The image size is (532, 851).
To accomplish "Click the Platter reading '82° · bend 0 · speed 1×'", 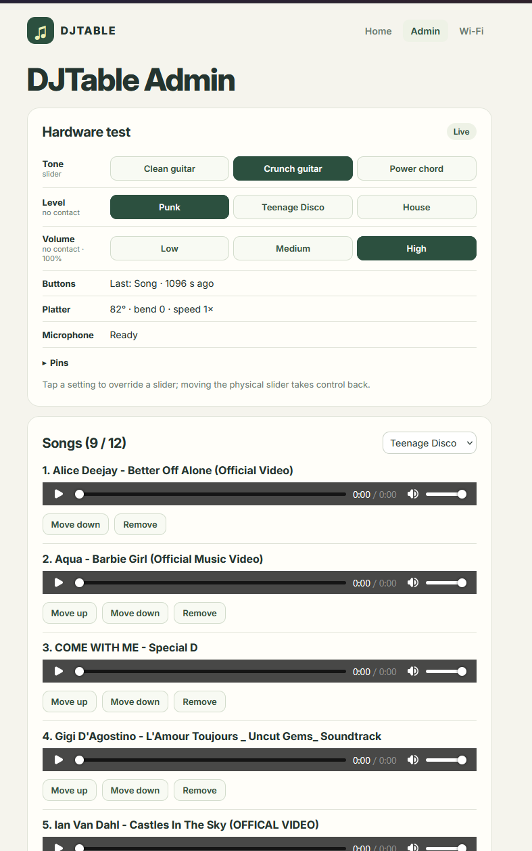I will click(x=162, y=309).
